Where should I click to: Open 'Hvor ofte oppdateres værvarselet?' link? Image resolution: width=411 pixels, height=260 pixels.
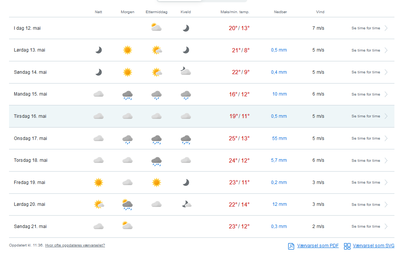tap(75, 245)
